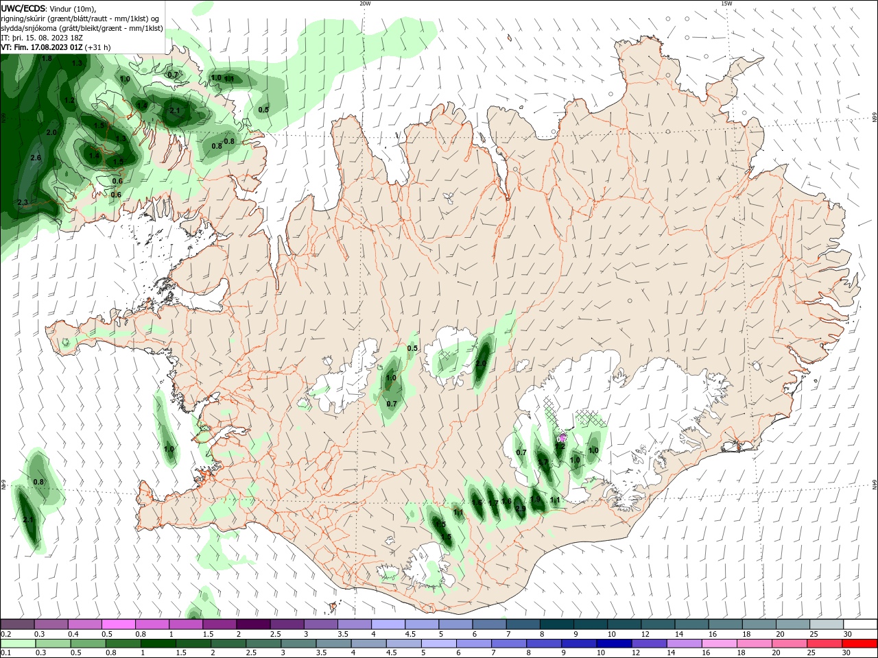Click the '15W' longitude label
The image size is (878, 658).
pos(726,3)
